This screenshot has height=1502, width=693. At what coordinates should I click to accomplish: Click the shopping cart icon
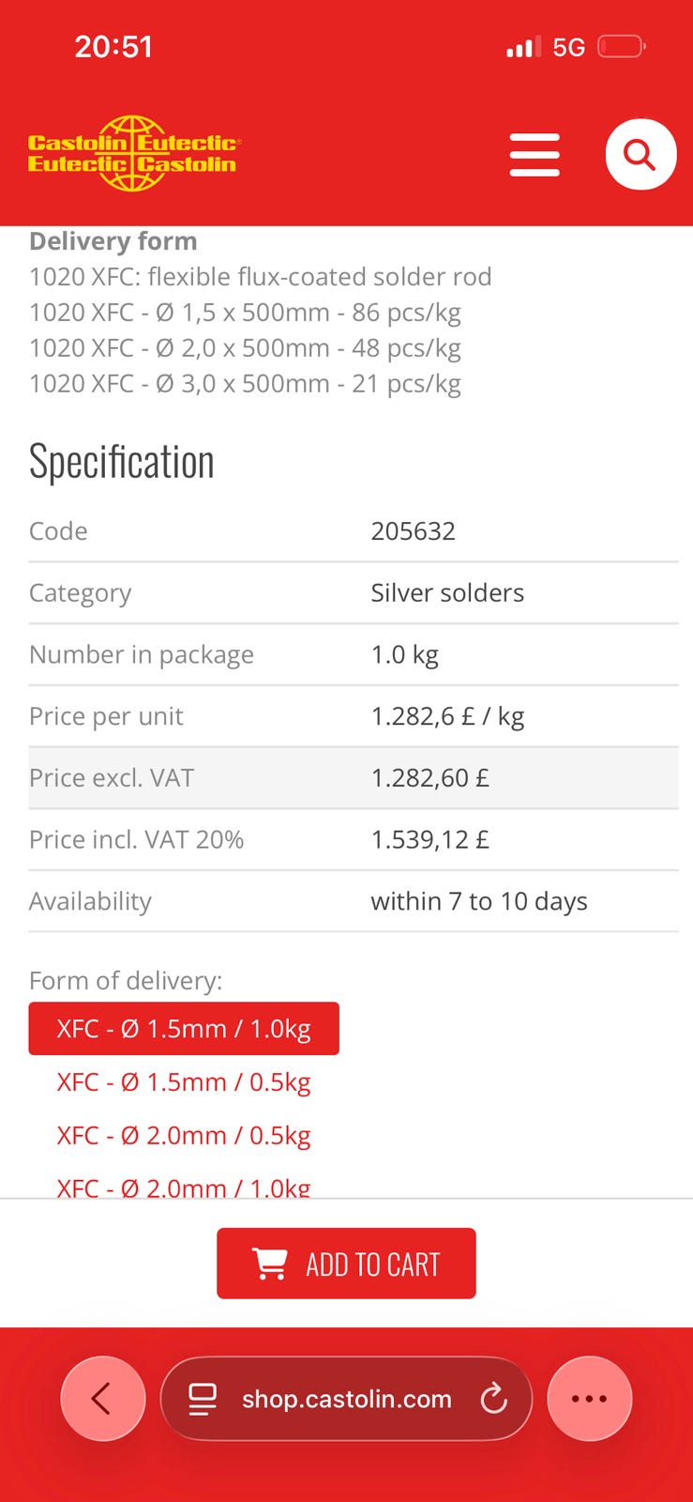[x=270, y=1264]
